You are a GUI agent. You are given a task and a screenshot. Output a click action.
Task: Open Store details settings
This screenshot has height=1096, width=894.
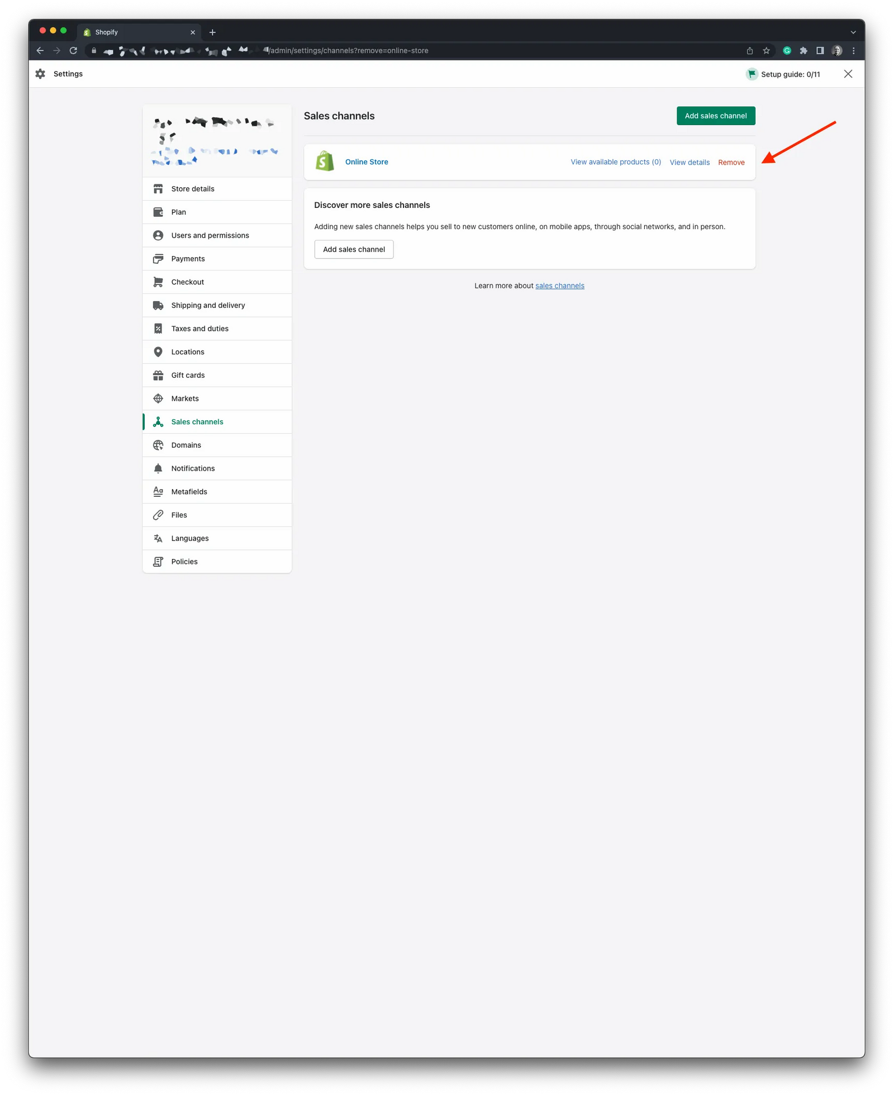point(193,189)
